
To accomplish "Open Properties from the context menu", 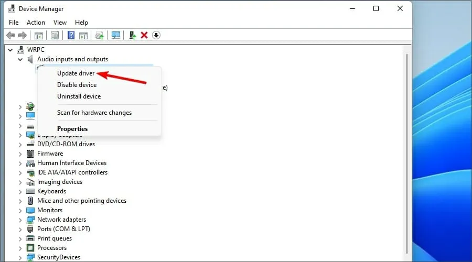I will point(72,129).
